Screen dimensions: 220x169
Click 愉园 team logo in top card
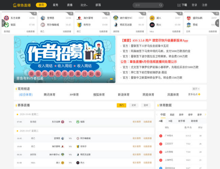coord(6,25)
